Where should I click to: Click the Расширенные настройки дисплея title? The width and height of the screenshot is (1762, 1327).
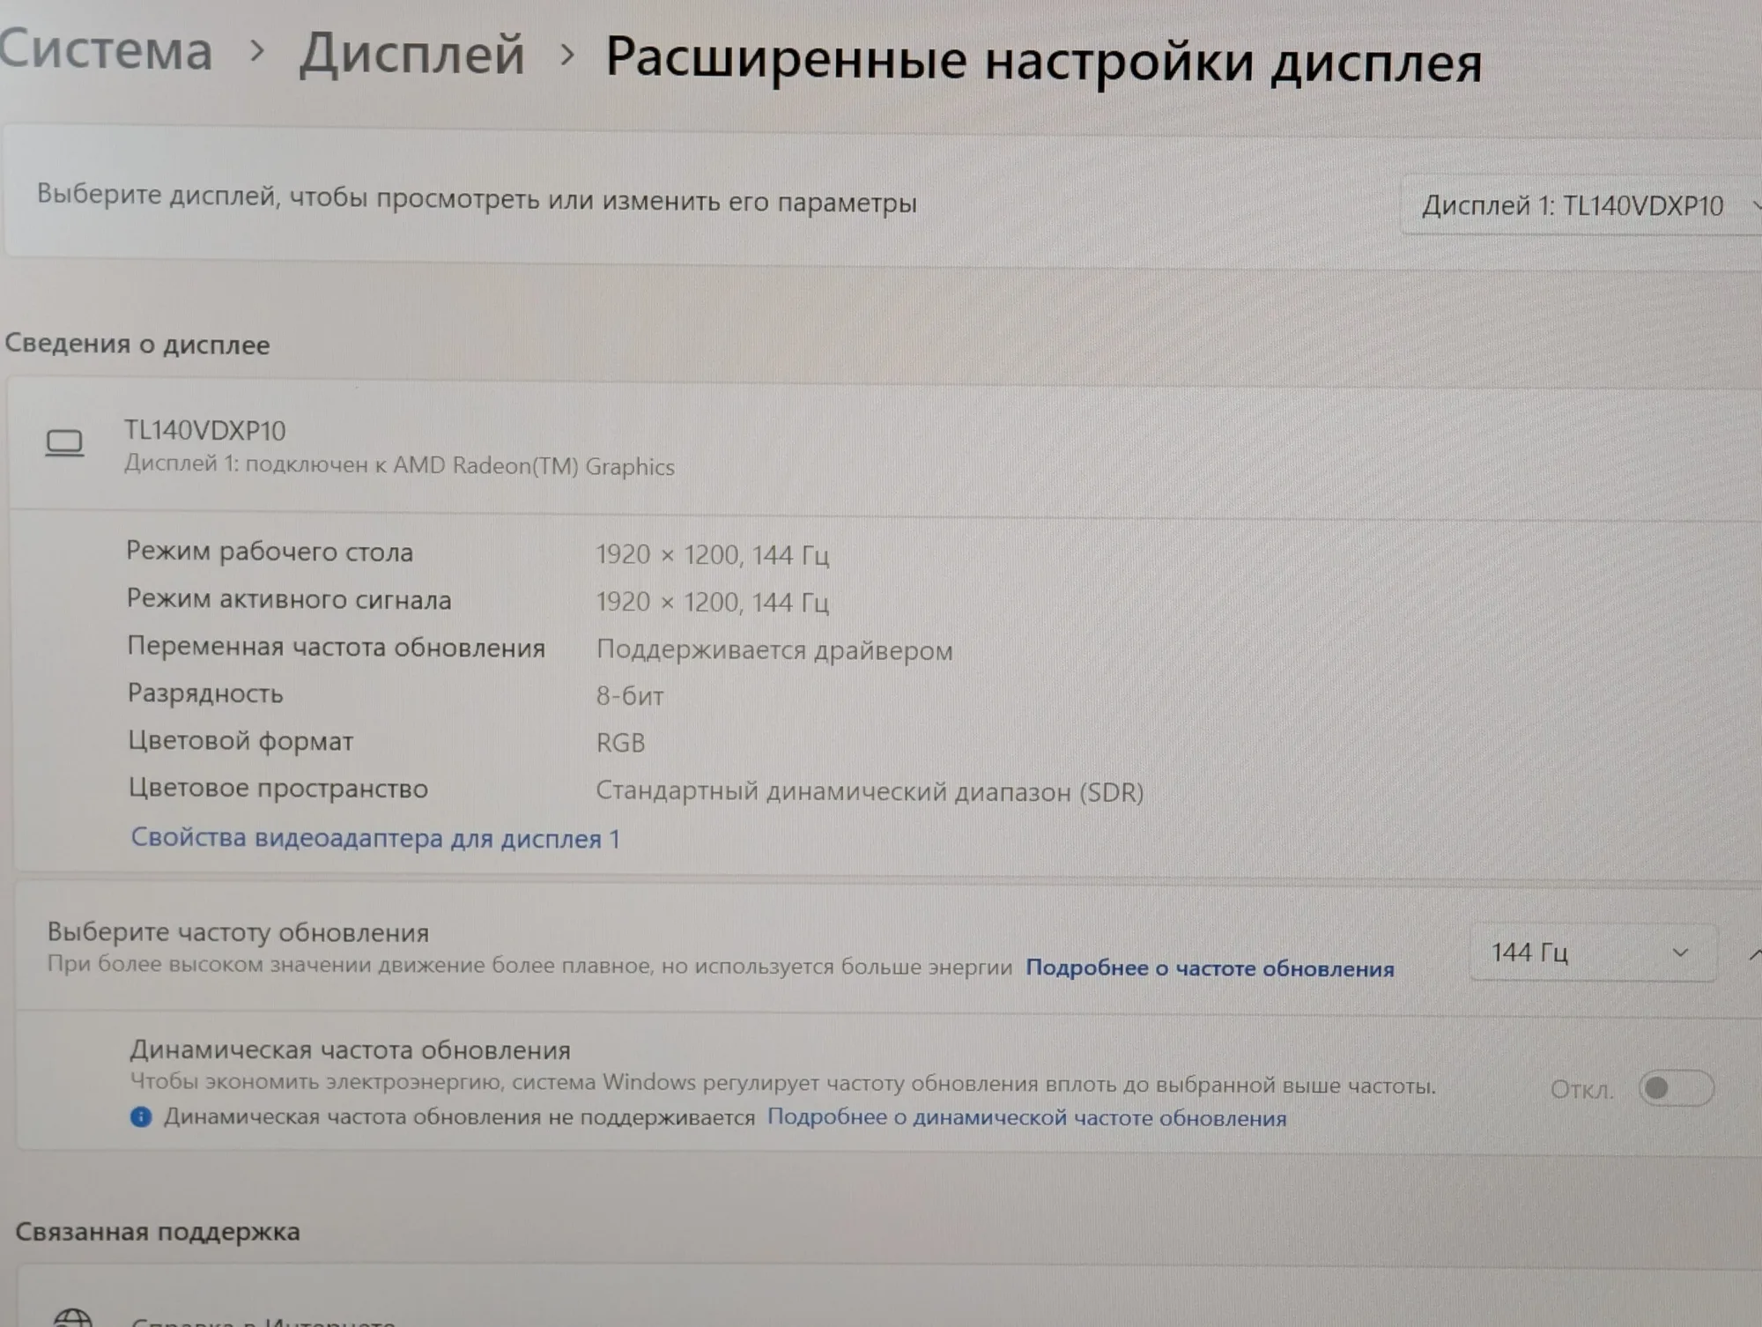1044,61
